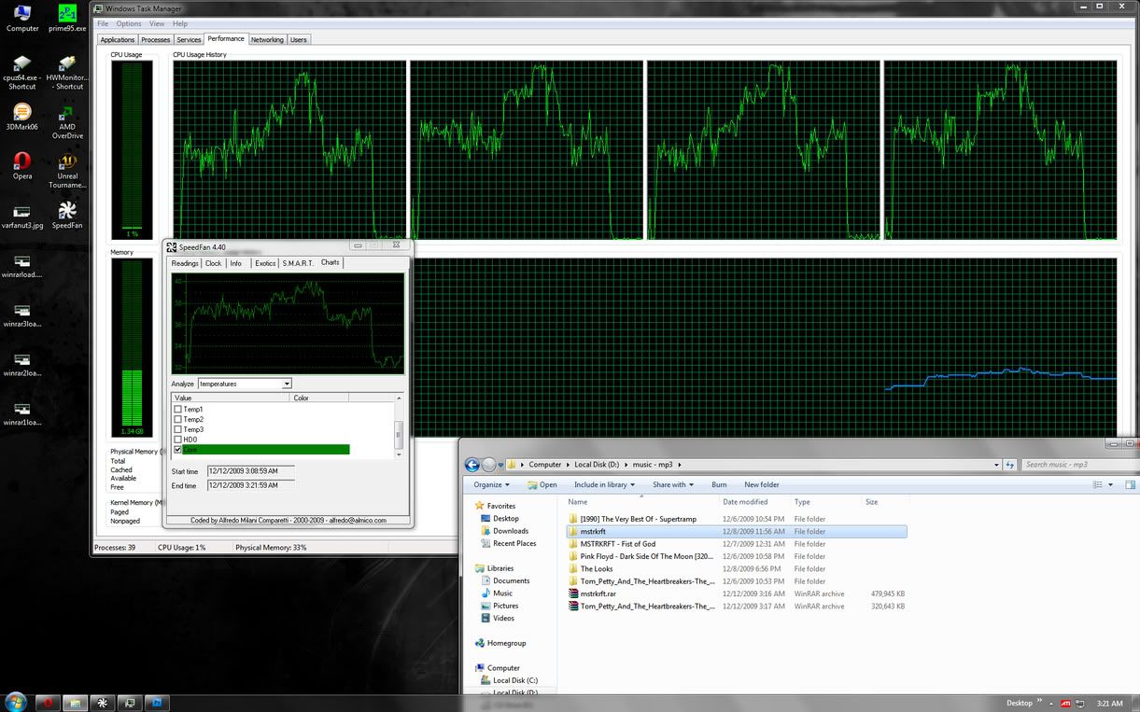Viewport: 1140px width, 712px height.
Task: Open the Include in library dropdown
Action: coord(604,484)
